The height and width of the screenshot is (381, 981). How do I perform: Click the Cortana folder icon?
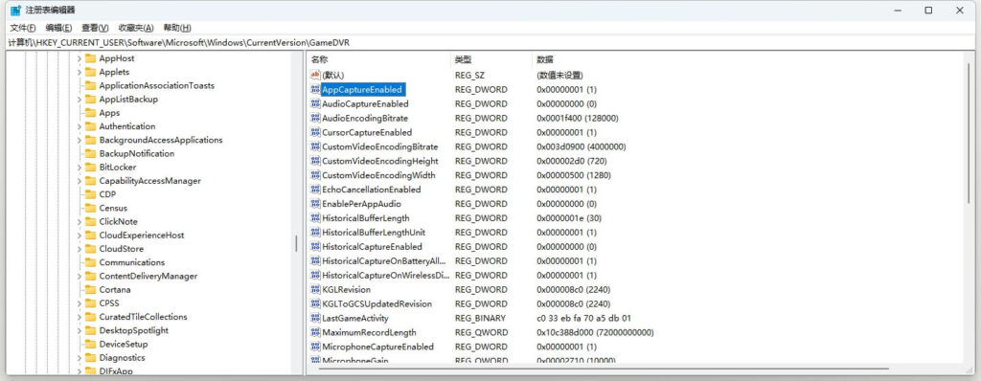[90, 290]
